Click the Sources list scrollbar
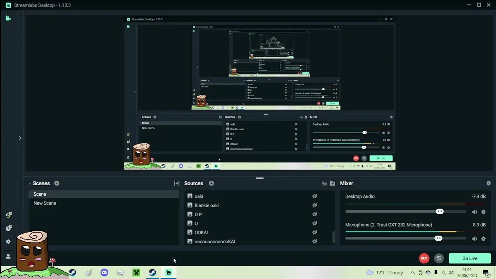496x279 pixels. (334, 237)
